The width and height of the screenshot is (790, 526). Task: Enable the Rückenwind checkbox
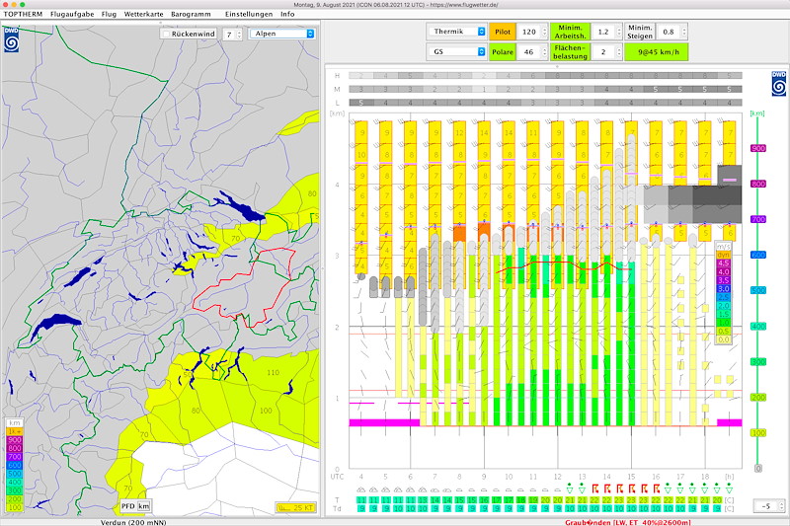click(x=166, y=34)
